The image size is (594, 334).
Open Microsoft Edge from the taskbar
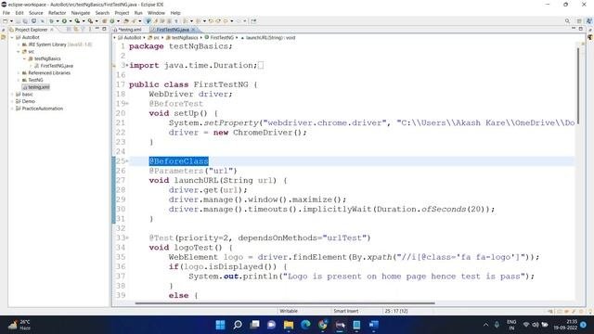pyautogui.click(x=305, y=325)
